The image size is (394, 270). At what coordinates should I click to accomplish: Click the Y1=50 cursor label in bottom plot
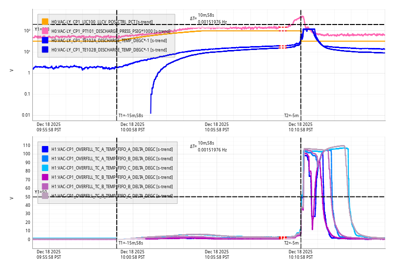coord(40,192)
